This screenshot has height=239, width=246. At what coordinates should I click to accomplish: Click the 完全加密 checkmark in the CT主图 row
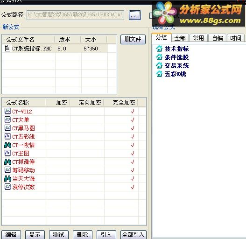[x=133, y=154]
